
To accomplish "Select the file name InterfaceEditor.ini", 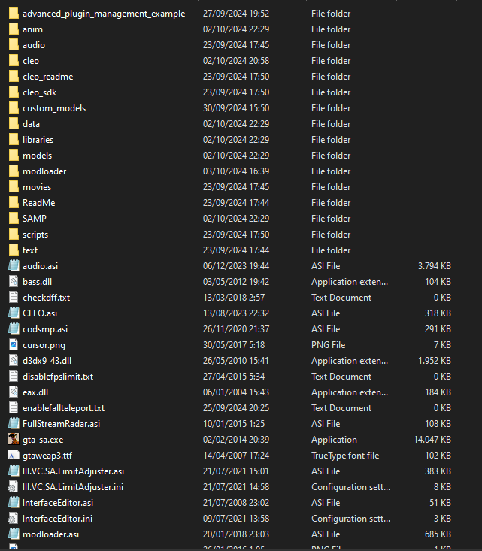I will [x=57, y=519].
